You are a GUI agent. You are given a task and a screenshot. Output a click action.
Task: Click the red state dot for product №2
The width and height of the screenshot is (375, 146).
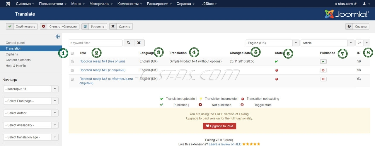277,70
